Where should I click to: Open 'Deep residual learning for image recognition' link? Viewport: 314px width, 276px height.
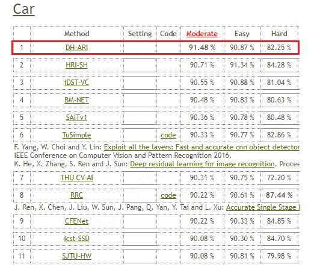click(202, 164)
